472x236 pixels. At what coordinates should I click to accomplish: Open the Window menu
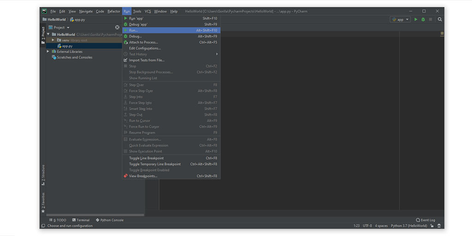160,12
